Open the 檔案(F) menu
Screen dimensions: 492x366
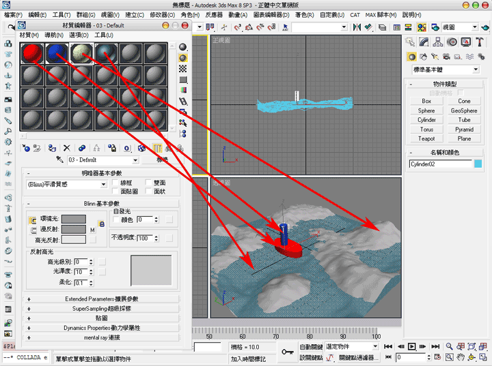(13, 15)
